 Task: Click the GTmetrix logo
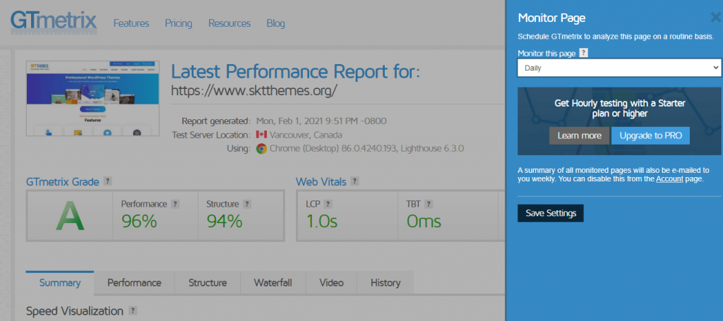[54, 23]
